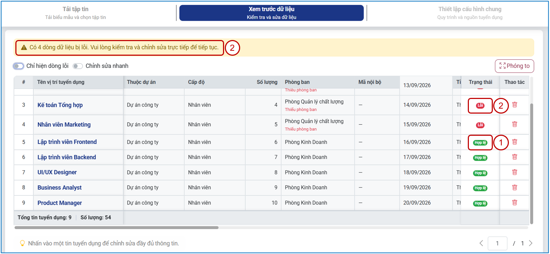
Task: Click the Lỗi badge for Kế toán Tổng hợp
Action: [x=480, y=106]
